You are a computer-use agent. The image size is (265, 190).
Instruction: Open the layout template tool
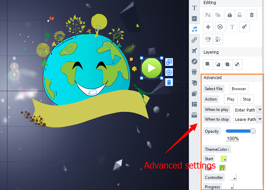point(194,104)
